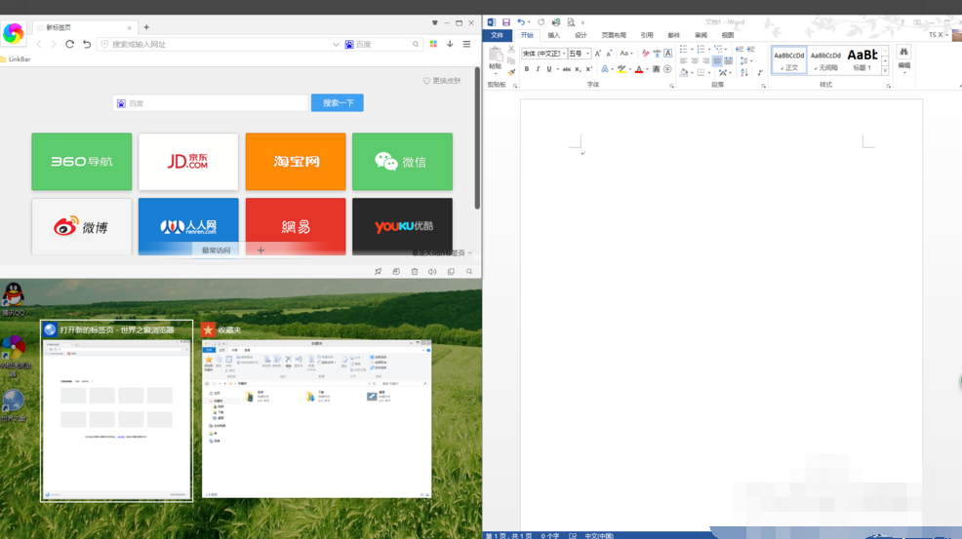Click the 搜索一下 search button
The image size is (962, 539).
point(338,102)
